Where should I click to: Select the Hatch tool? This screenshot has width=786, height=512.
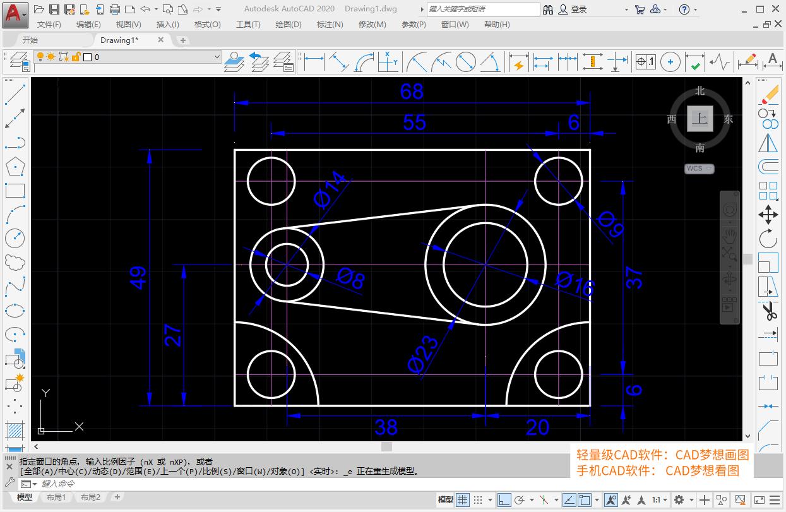(x=16, y=430)
